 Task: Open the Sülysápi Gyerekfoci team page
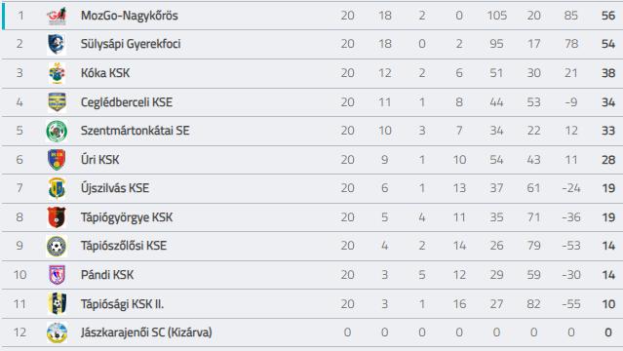pyautogui.click(x=131, y=44)
